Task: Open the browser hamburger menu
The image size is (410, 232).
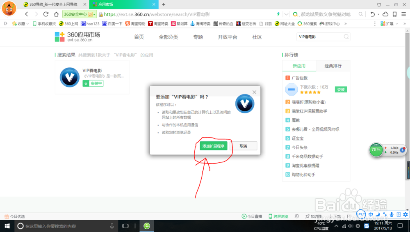Action: pos(404,14)
